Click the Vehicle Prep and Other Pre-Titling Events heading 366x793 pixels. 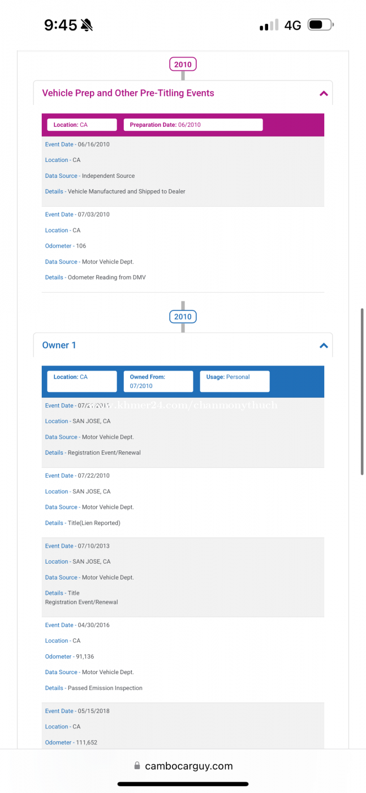click(x=128, y=93)
